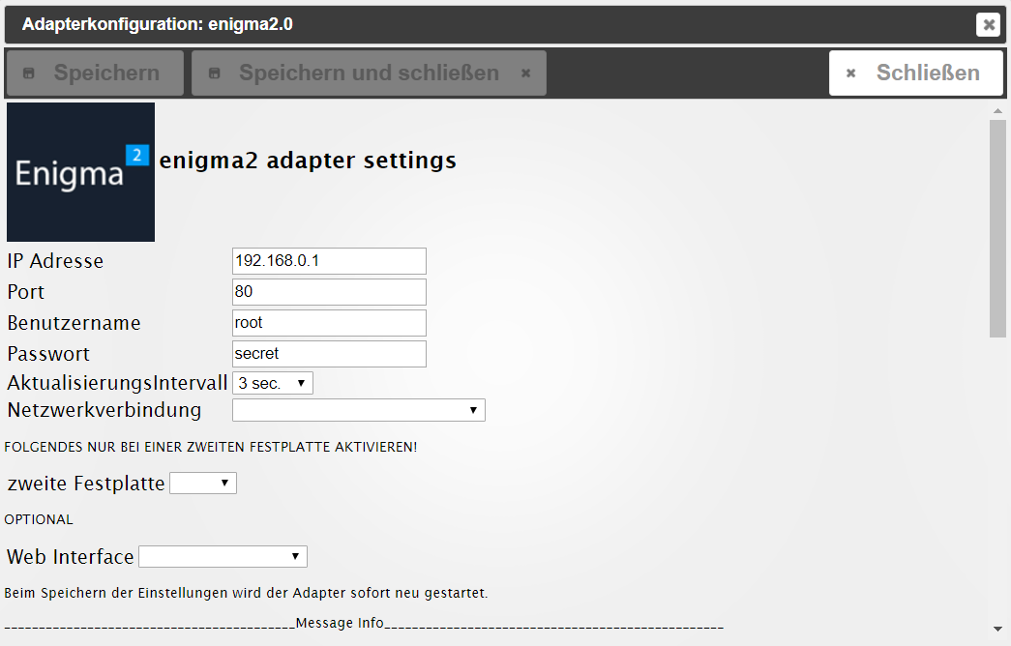Click the scrollbar up arrow
Screen dimensions: 1011x646
click(997, 111)
